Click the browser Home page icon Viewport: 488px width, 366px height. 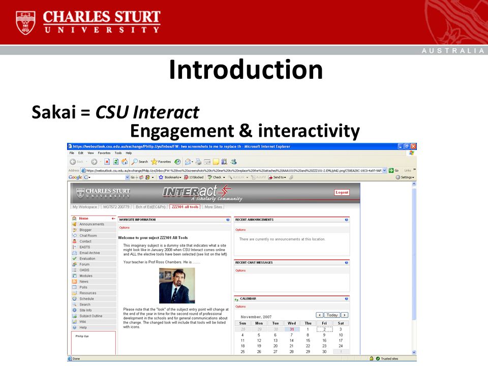pos(125,162)
